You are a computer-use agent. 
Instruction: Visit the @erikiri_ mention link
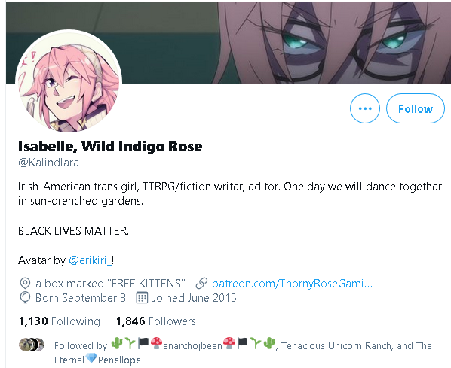tap(91, 260)
